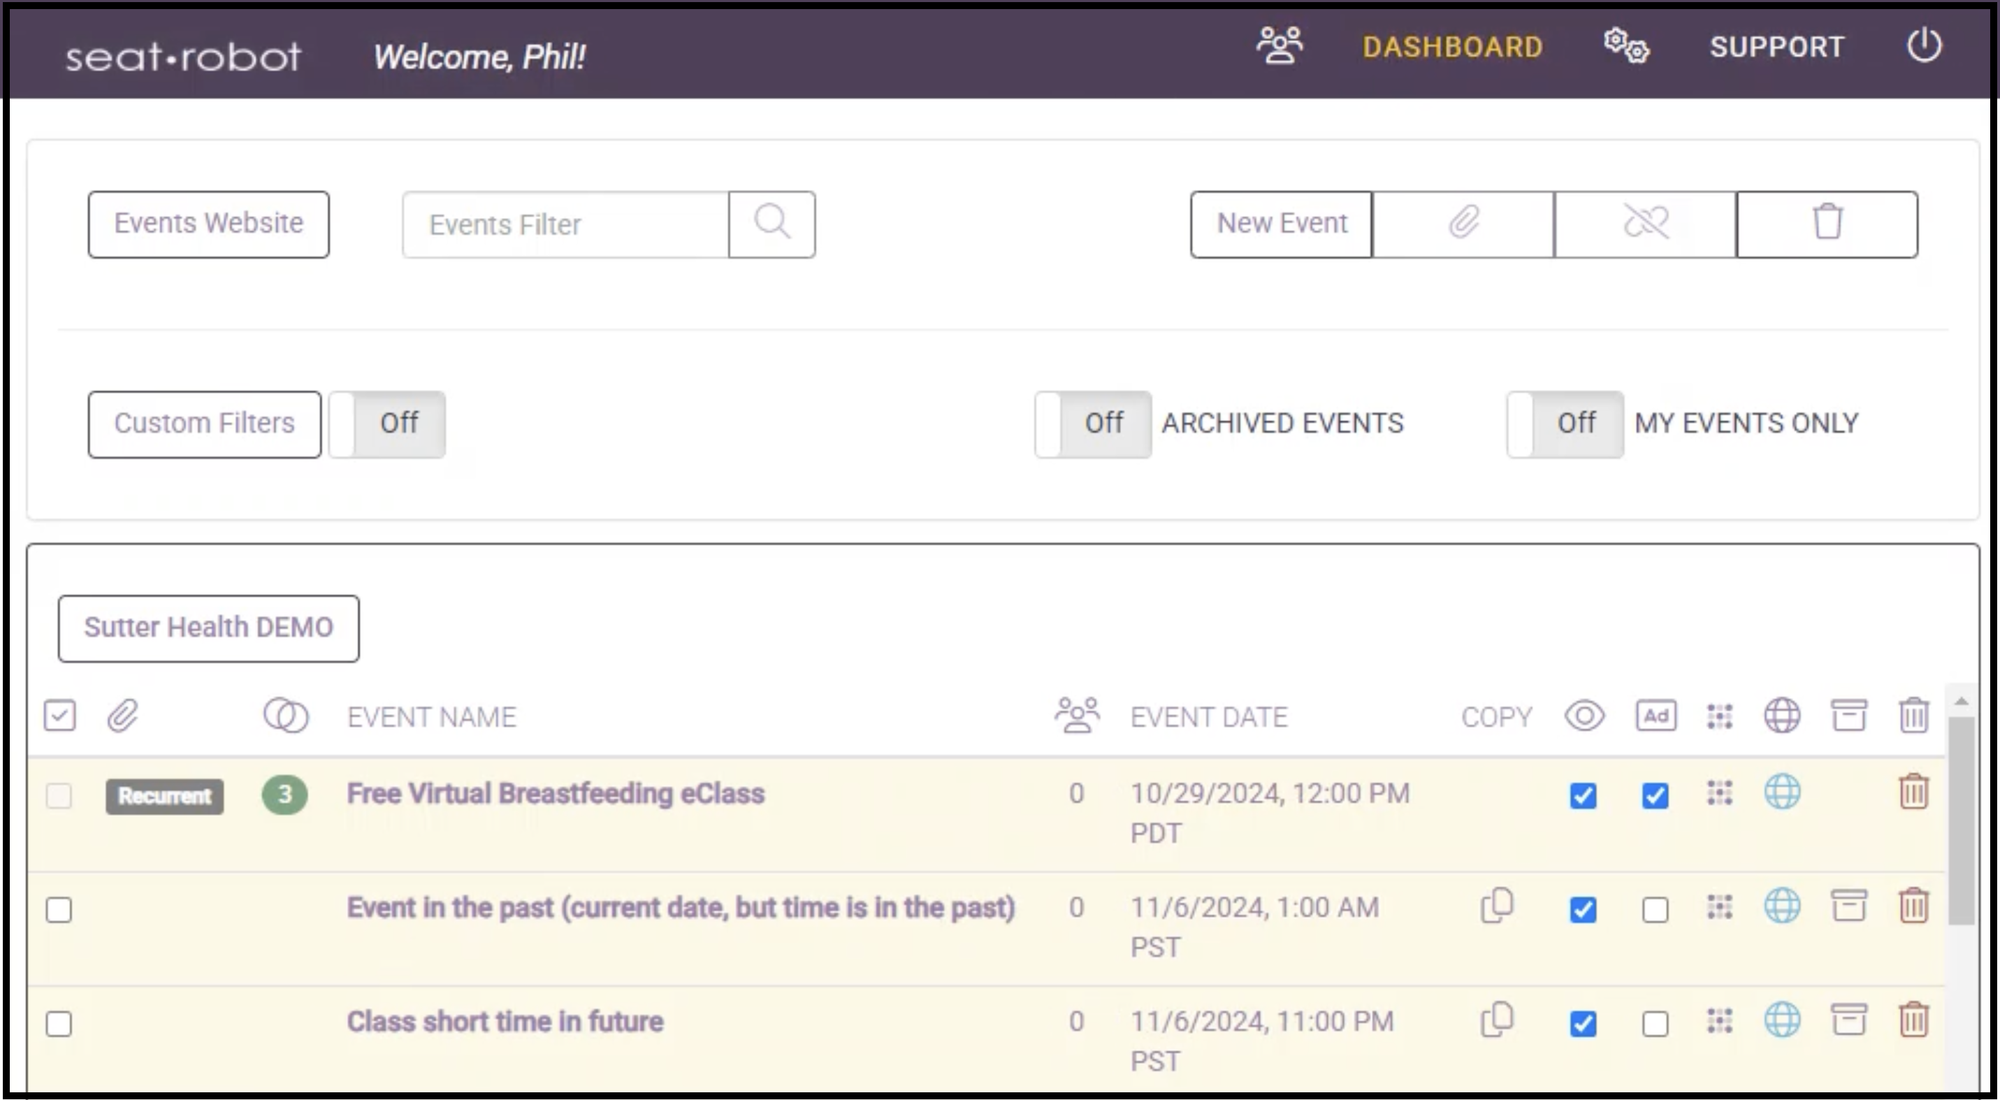
Task: Uncheck visibility checkbox for Event in the past
Action: [1583, 910]
